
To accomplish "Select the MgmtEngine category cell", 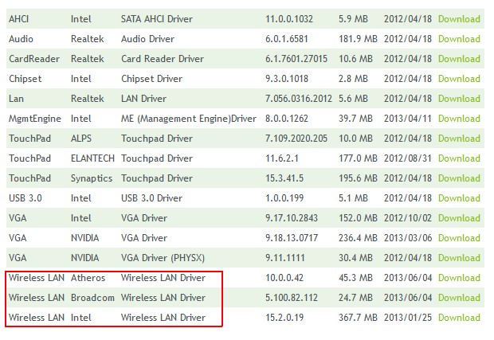I will [x=34, y=119].
